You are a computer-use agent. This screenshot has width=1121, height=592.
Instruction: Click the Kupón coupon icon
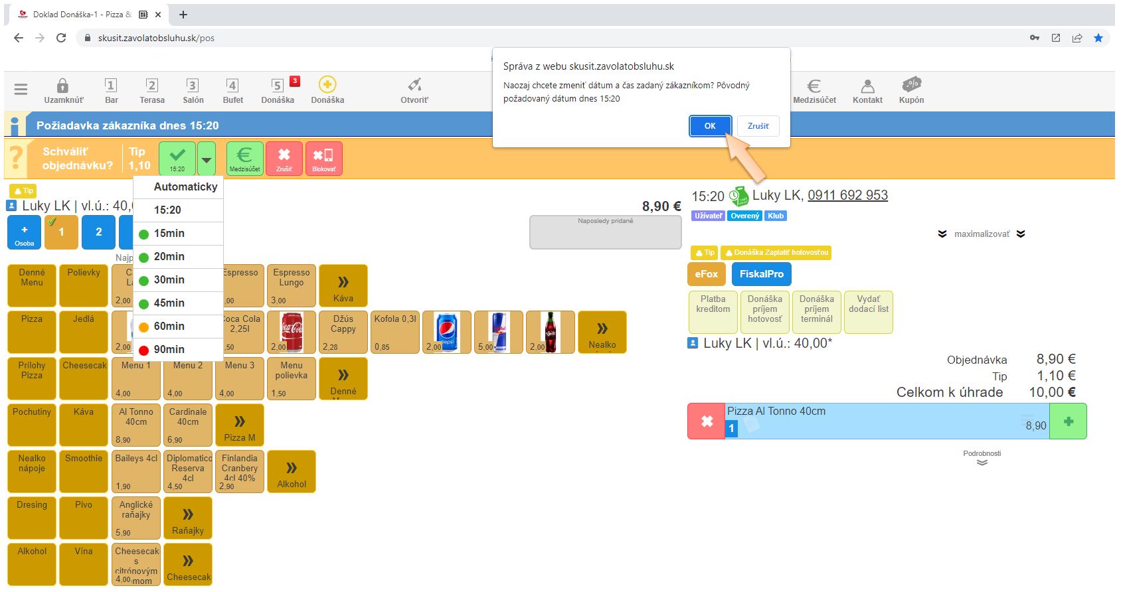pos(911,85)
